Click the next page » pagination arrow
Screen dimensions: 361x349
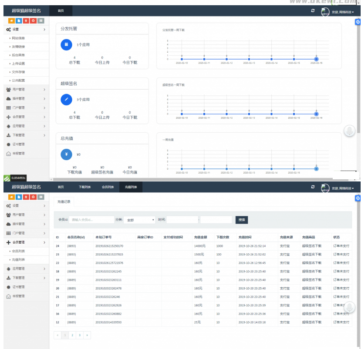[x=87, y=335]
